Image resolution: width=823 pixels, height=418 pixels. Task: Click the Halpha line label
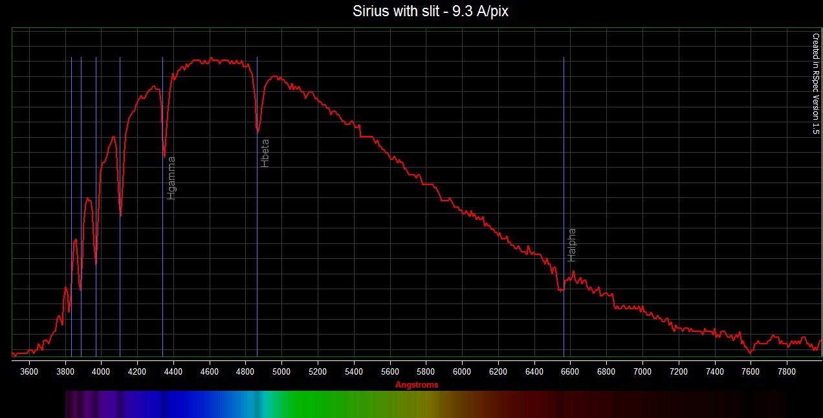571,245
